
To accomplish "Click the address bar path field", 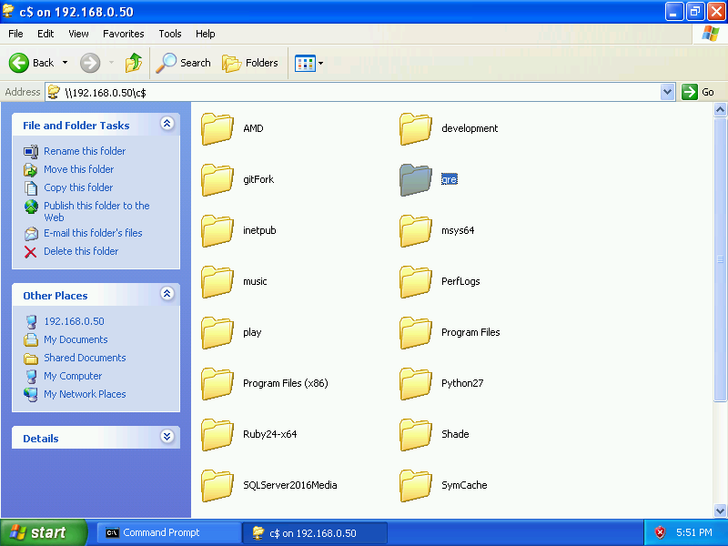I will [x=353, y=93].
